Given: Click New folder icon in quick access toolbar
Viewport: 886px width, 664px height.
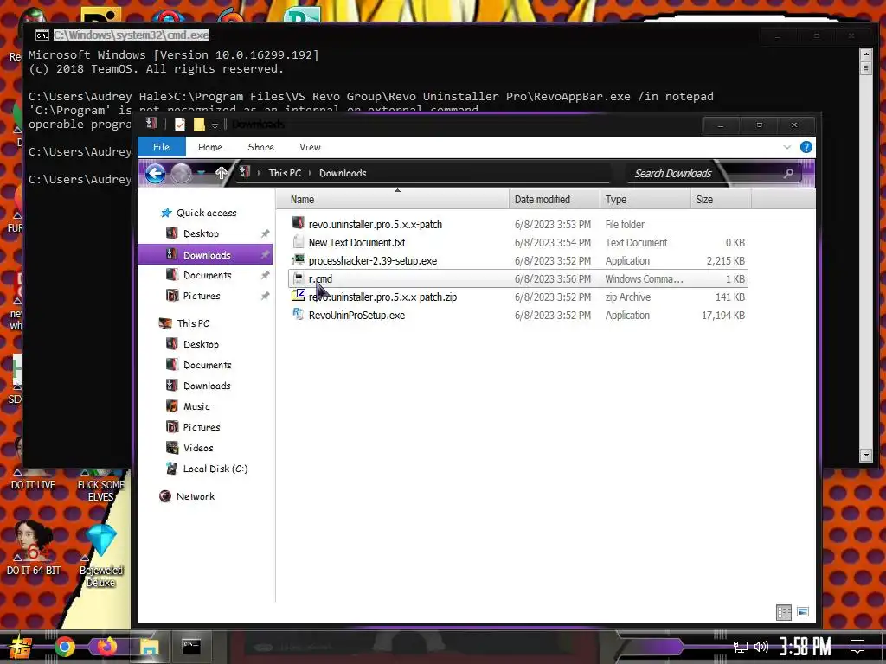Looking at the screenshot, I should click(x=199, y=124).
